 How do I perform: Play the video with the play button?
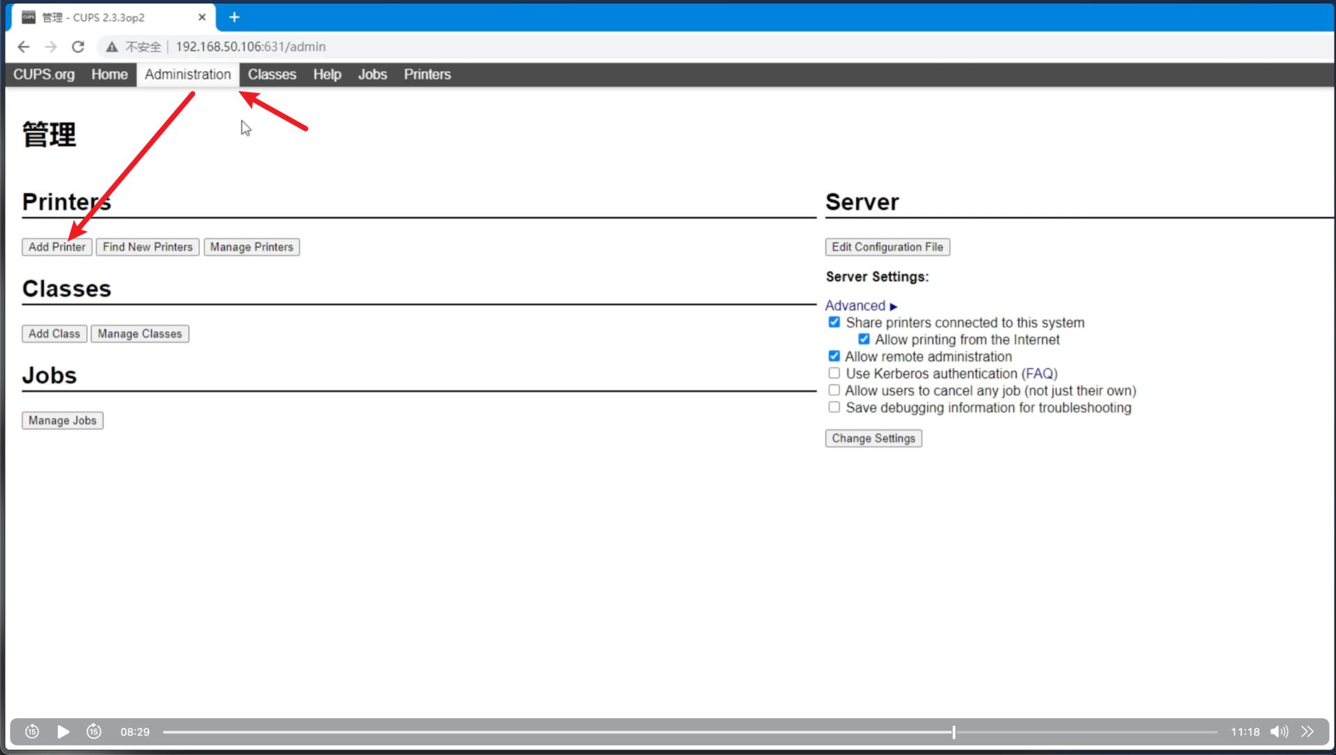63,731
